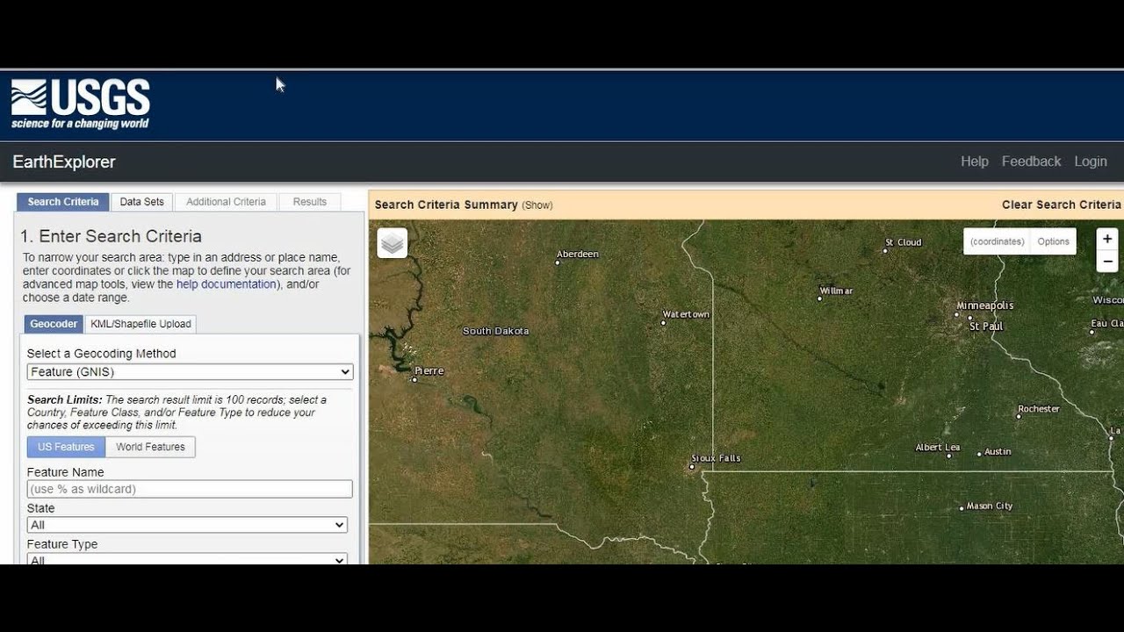Click the Pierre label on map

[x=429, y=371]
